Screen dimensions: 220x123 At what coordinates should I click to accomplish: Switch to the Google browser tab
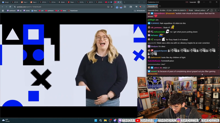[5, 2]
